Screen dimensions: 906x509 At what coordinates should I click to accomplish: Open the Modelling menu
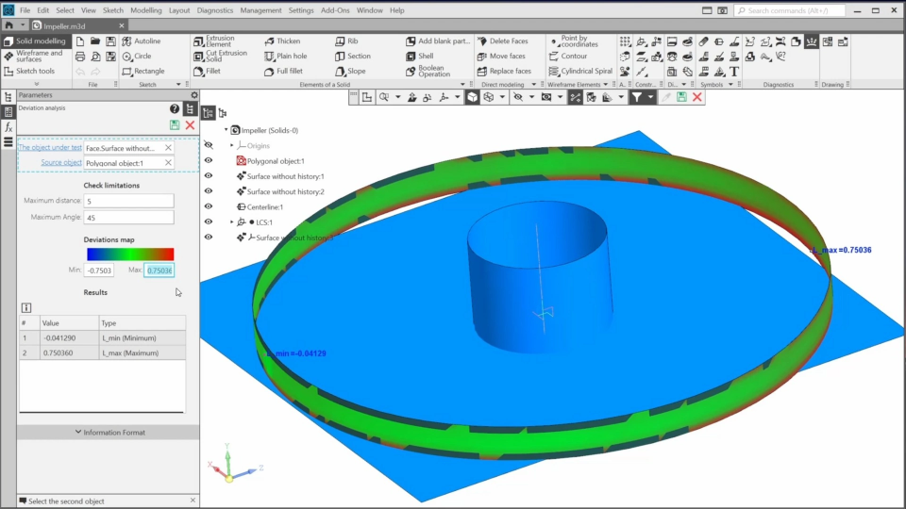tap(145, 10)
